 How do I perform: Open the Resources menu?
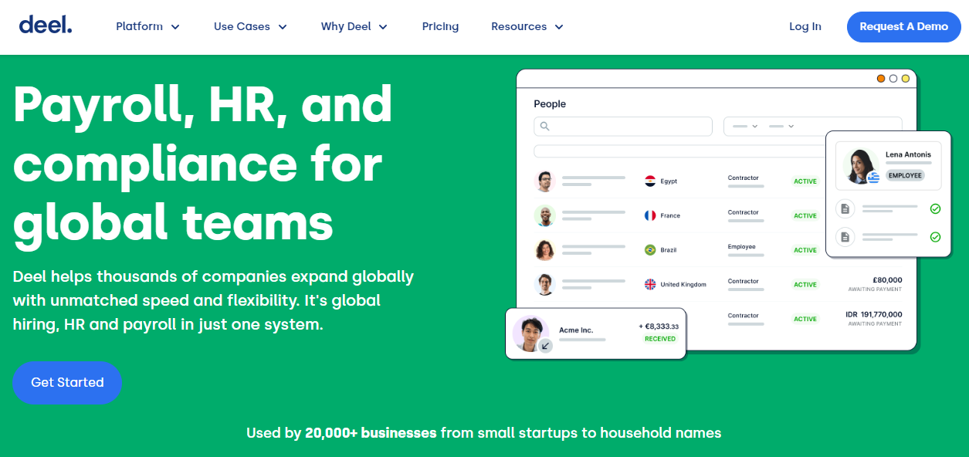(527, 26)
